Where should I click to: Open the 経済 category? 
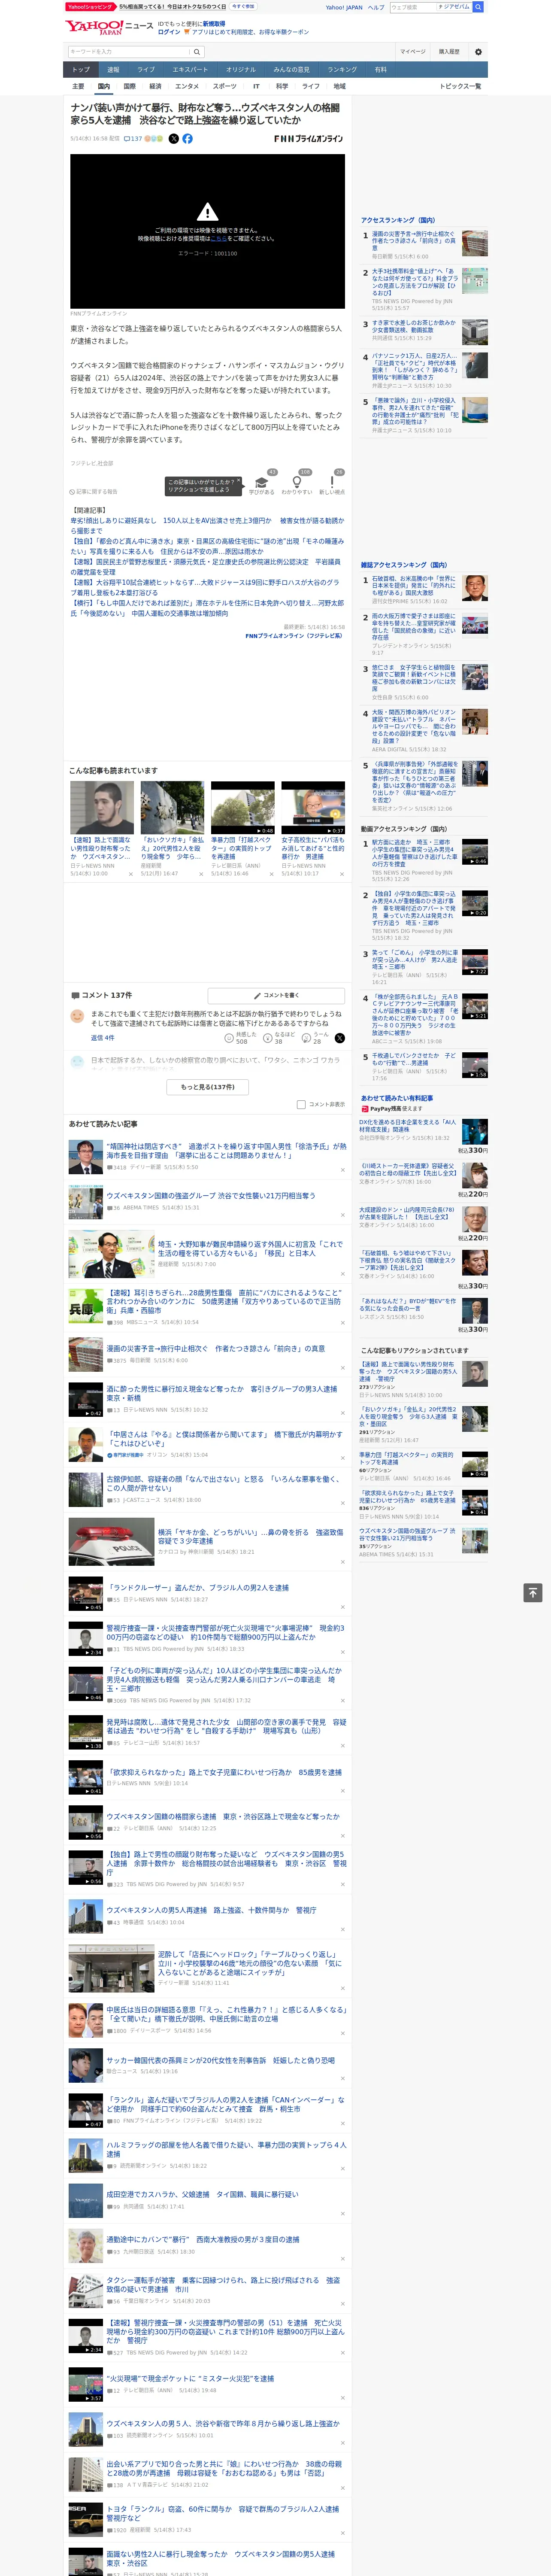click(155, 87)
